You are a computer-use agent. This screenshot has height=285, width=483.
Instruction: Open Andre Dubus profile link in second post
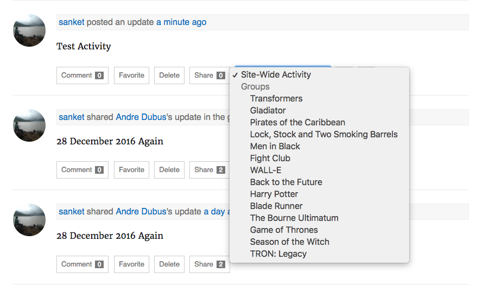pyautogui.click(x=141, y=117)
